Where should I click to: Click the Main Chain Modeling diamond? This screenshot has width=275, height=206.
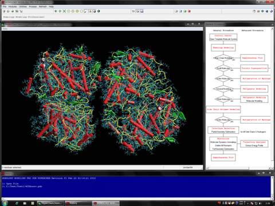223,58
